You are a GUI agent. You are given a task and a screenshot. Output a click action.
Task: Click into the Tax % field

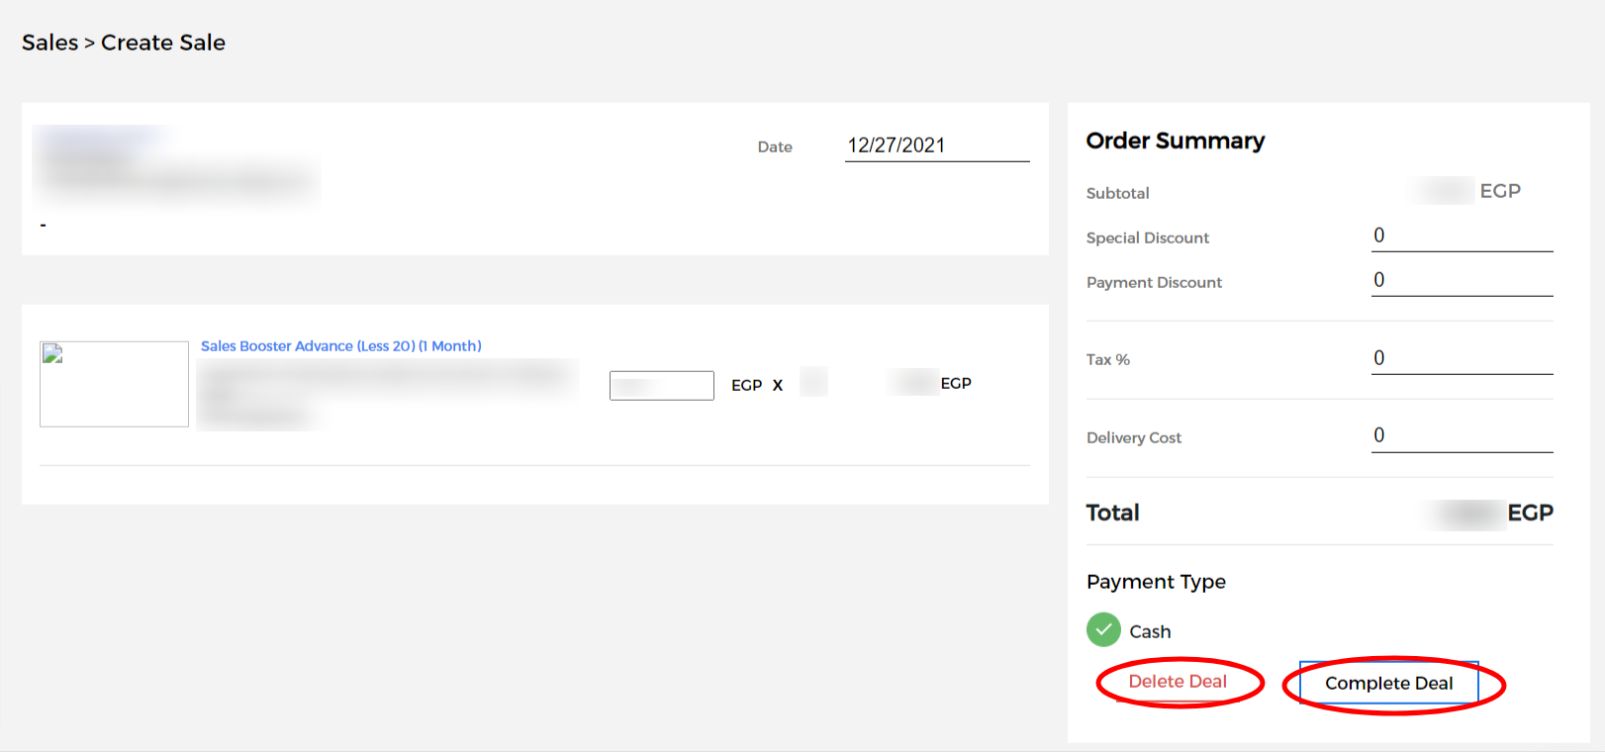pos(1461,358)
